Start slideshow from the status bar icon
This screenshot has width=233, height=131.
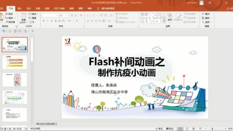pyautogui.click(x=200, y=129)
